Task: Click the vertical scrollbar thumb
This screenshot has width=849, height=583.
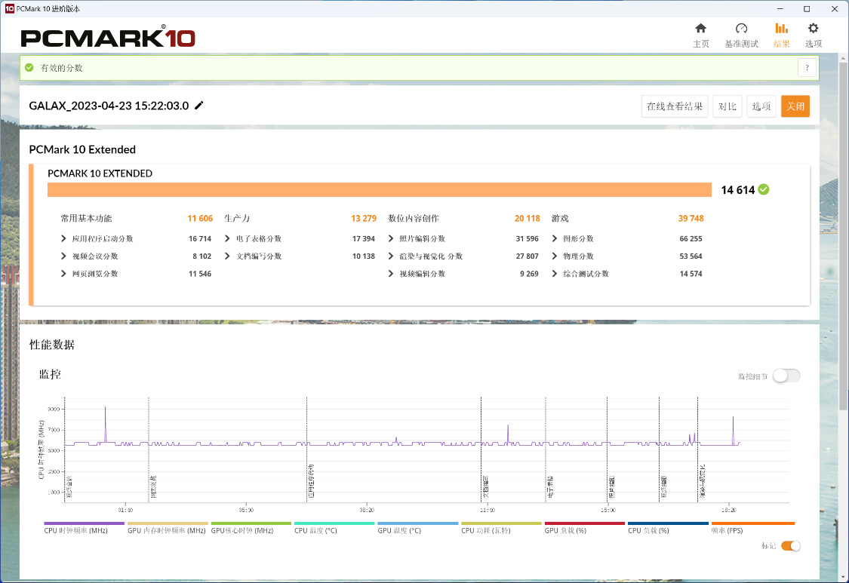Action: pos(843,235)
